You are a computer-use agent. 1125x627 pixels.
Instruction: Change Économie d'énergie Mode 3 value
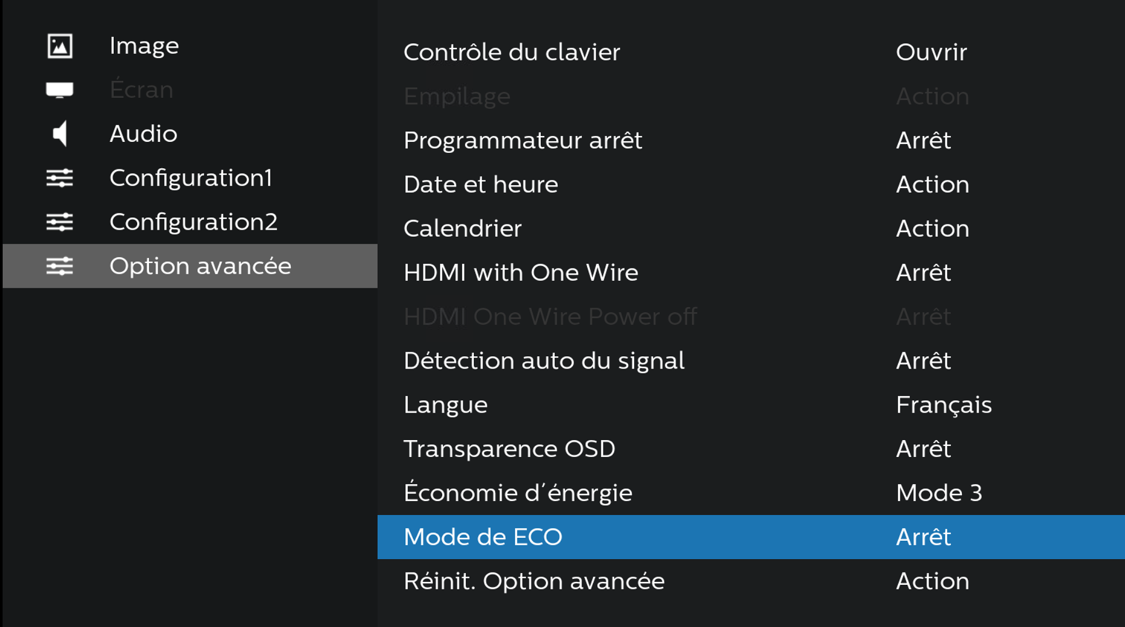pyautogui.click(x=938, y=493)
